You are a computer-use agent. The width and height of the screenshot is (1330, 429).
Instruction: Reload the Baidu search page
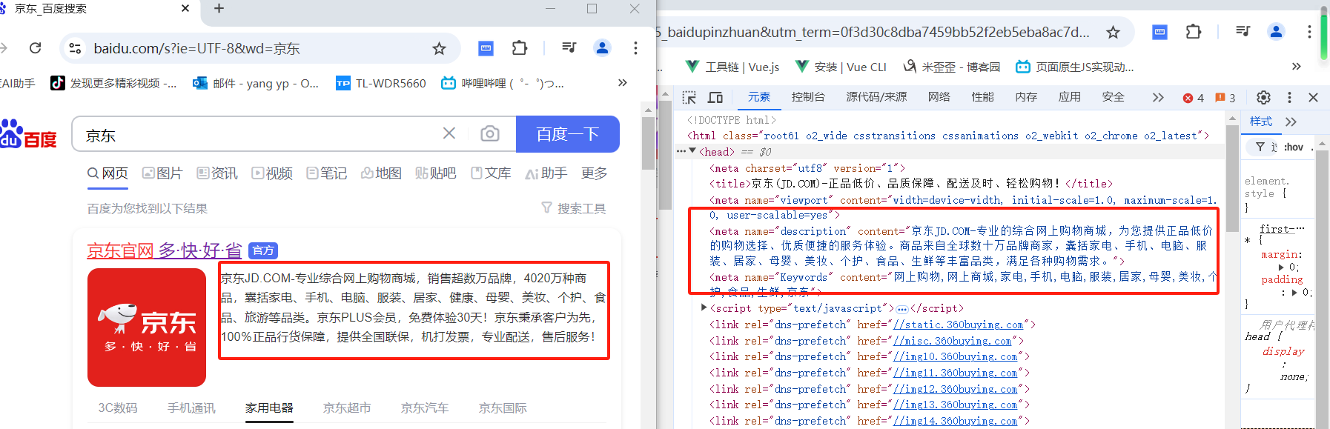[35, 48]
